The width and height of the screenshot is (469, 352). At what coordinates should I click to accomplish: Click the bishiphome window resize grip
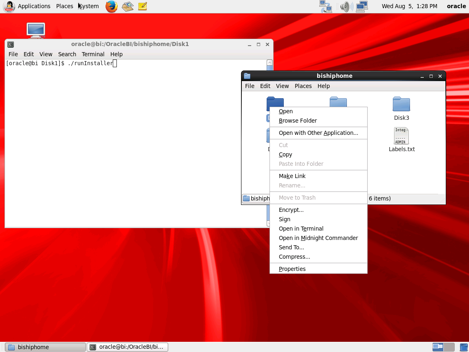[x=443, y=201]
